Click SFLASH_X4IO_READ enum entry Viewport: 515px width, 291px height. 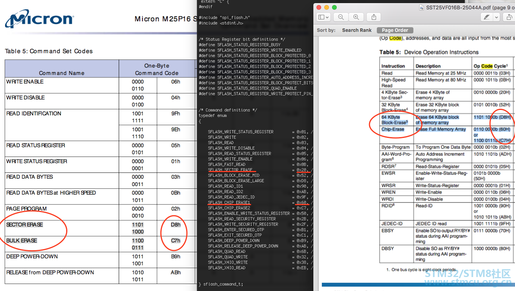point(227,268)
